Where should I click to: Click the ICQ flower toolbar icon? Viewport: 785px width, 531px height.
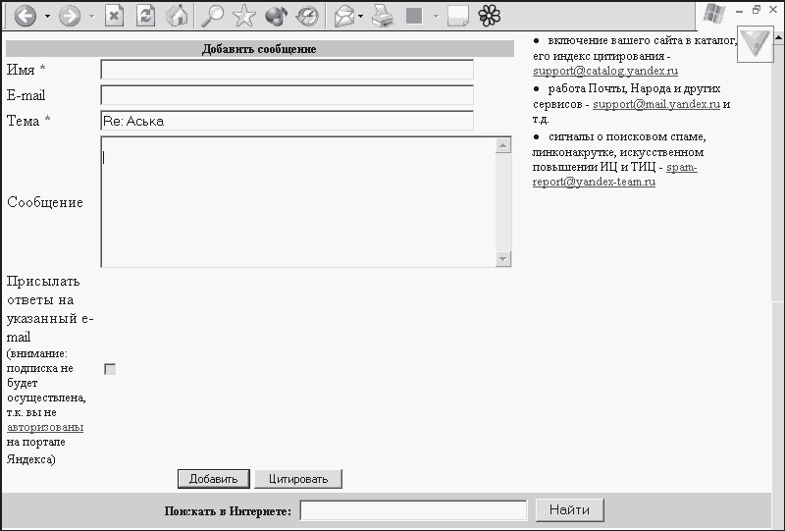pos(489,16)
